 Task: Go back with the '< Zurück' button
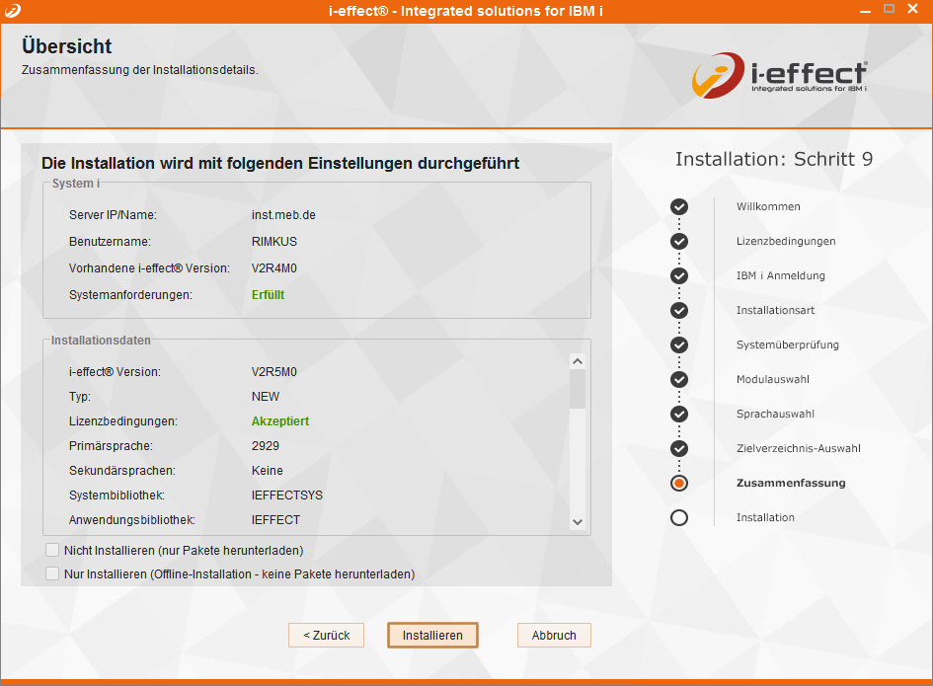(x=326, y=635)
